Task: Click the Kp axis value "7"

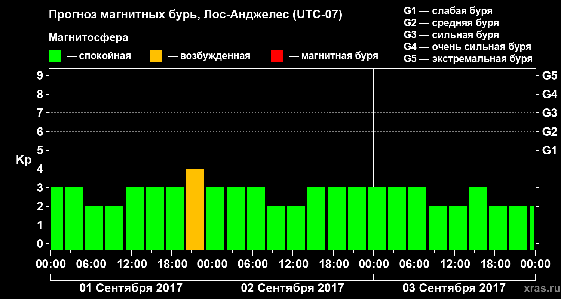Action: pyautogui.click(x=41, y=113)
